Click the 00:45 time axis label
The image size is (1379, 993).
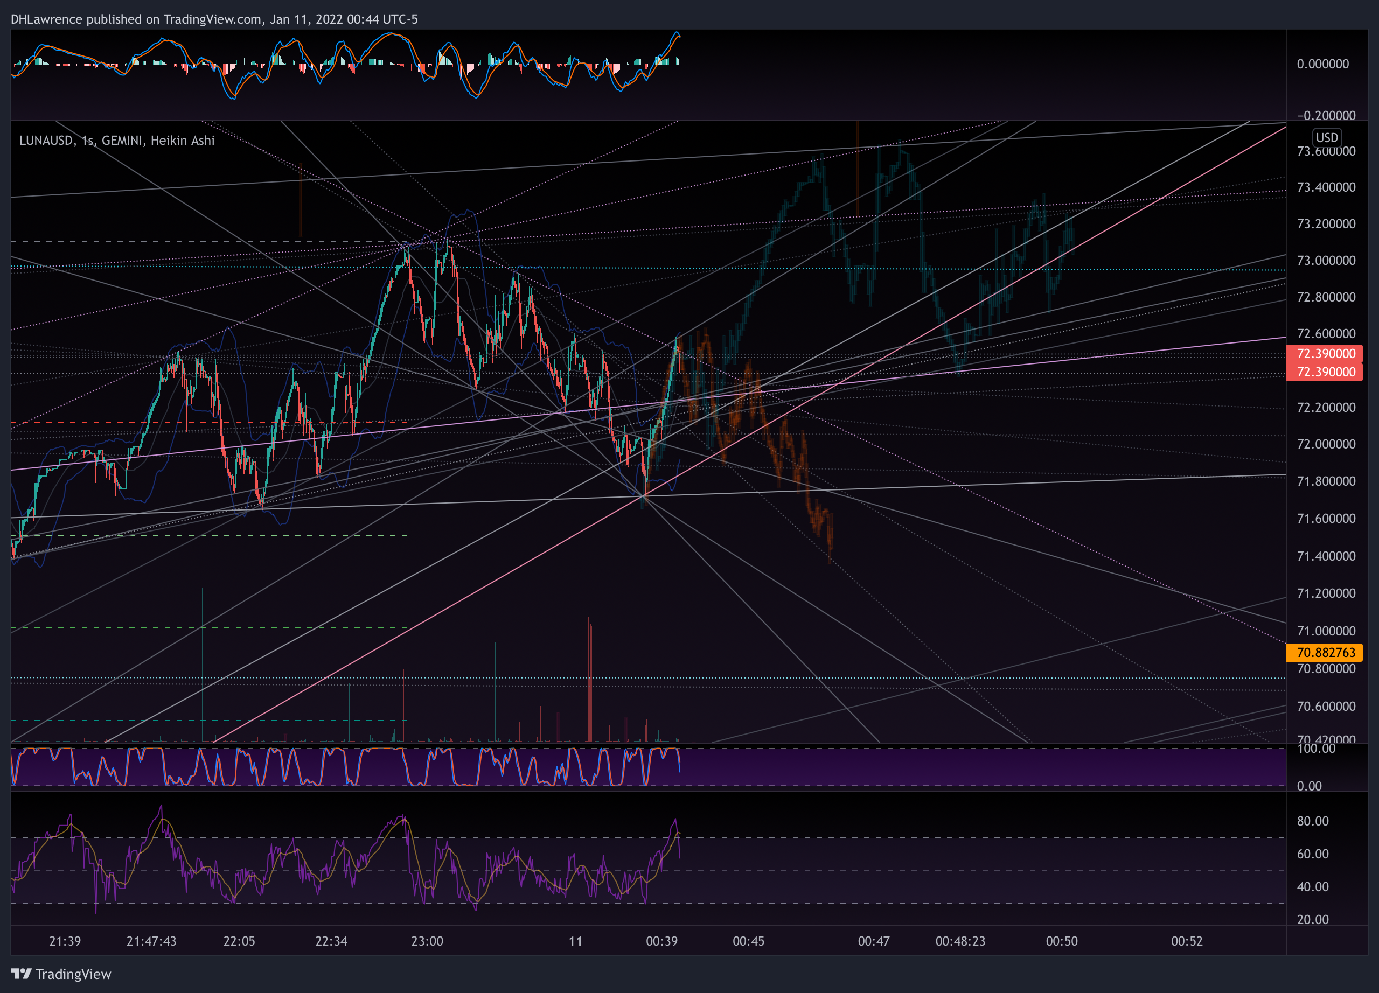748,941
